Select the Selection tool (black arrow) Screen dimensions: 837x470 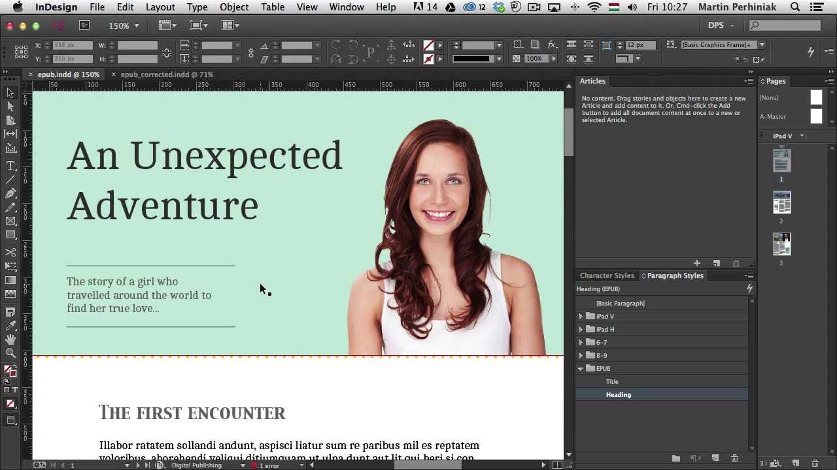pos(10,93)
